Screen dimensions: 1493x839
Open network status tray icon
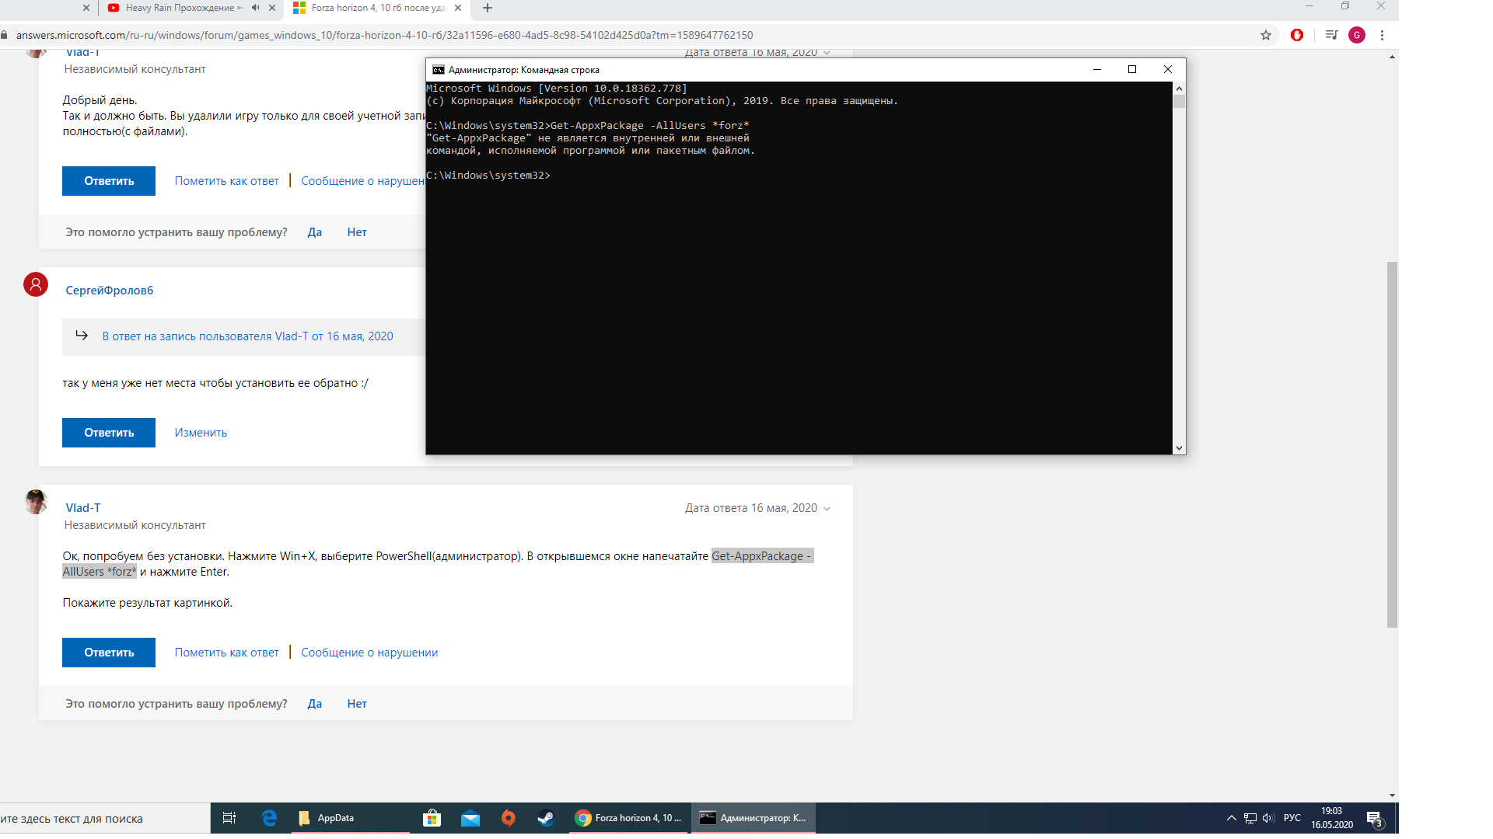coord(1250,818)
